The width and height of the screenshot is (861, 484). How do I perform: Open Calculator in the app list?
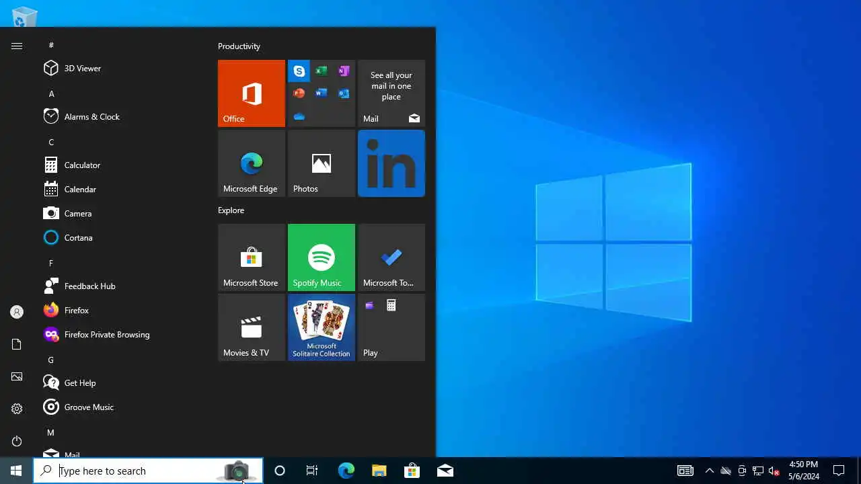[x=124, y=165]
